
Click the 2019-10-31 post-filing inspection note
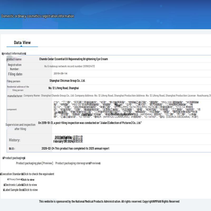(90, 123)
